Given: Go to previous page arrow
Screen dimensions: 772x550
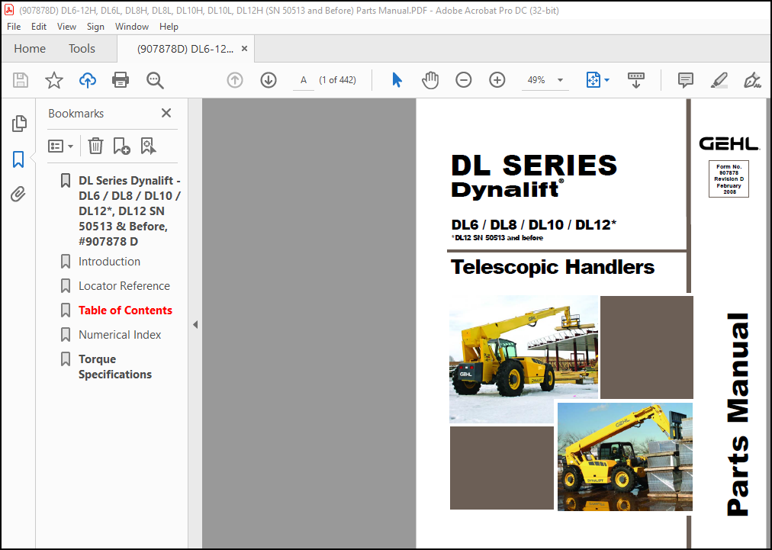Looking at the screenshot, I should click(x=235, y=80).
